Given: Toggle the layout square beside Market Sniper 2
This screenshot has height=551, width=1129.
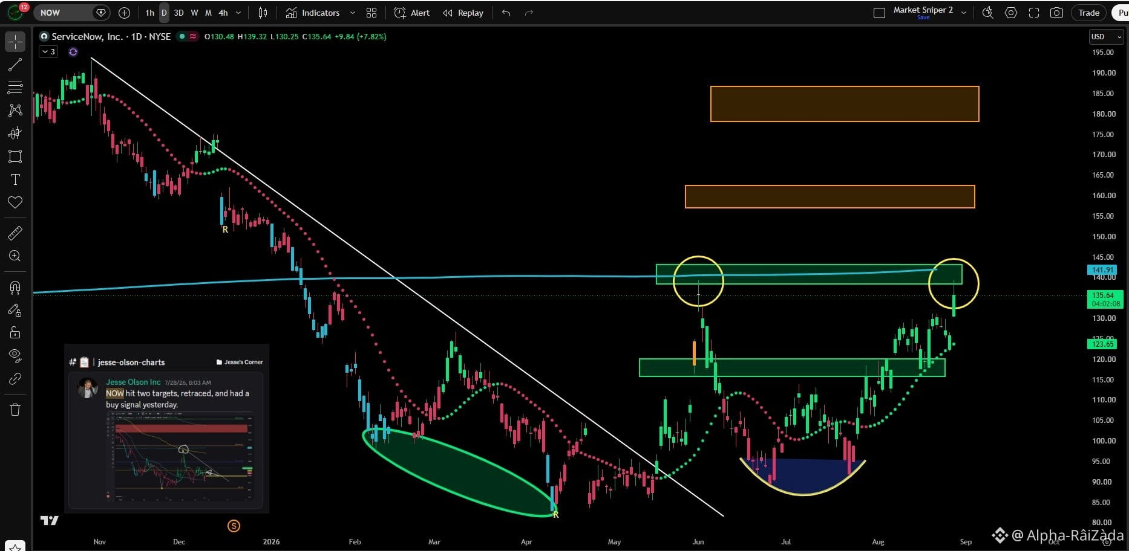Looking at the screenshot, I should pos(879,13).
